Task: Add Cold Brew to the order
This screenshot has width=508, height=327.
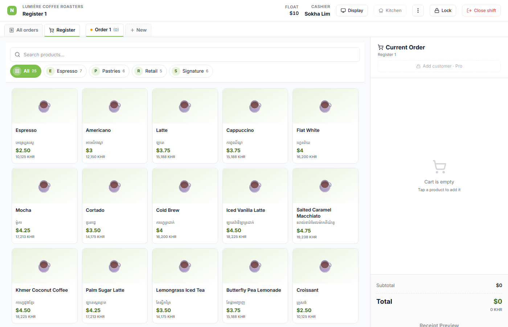Action: [185, 206]
